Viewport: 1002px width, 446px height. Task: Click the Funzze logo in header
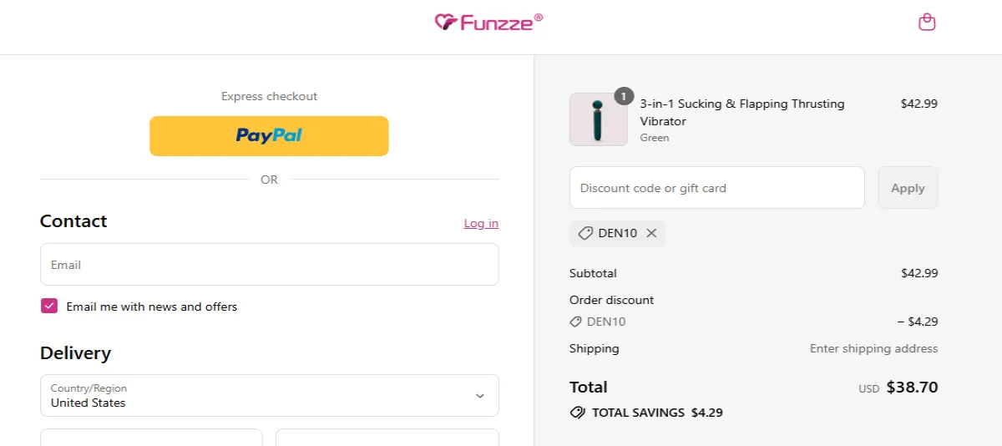click(489, 22)
